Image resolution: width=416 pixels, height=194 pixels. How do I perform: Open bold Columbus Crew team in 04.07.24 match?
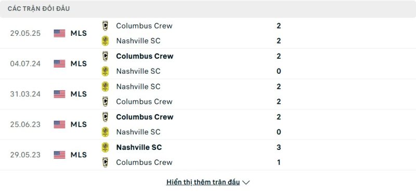point(145,56)
